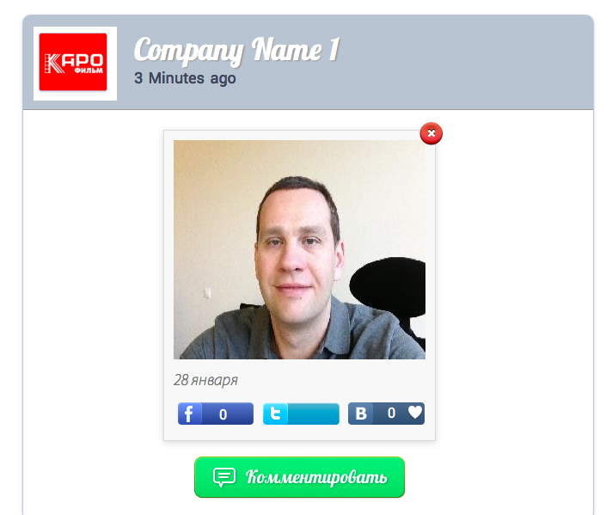Click the Facebook "f" share icon

pos(190,414)
